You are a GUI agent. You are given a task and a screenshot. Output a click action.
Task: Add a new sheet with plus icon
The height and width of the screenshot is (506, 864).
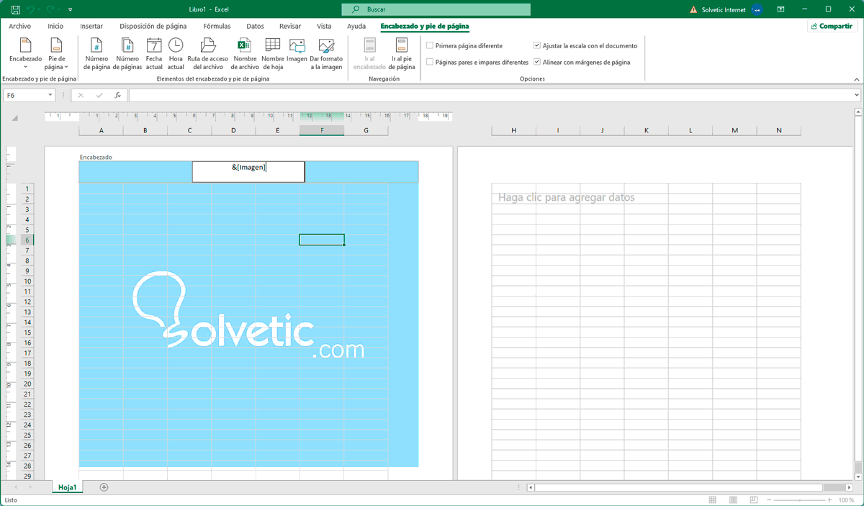pyautogui.click(x=104, y=487)
